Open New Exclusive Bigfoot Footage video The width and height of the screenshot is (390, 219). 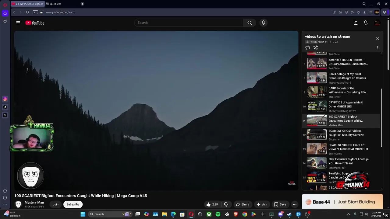(341, 163)
